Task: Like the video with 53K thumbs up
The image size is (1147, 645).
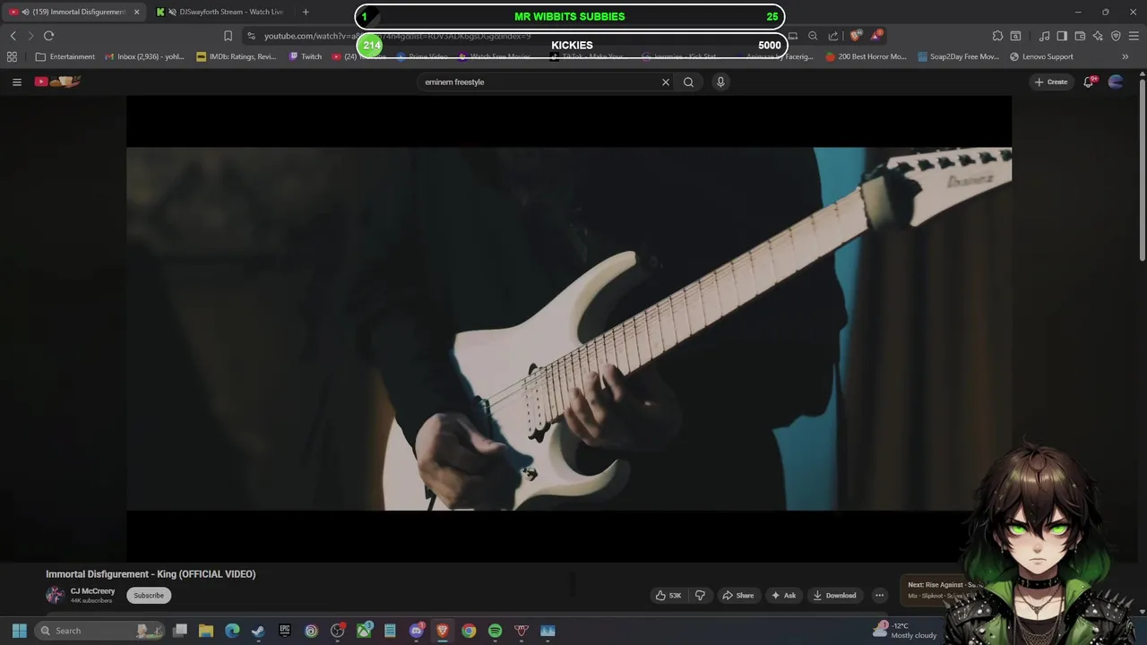Action: click(x=668, y=595)
